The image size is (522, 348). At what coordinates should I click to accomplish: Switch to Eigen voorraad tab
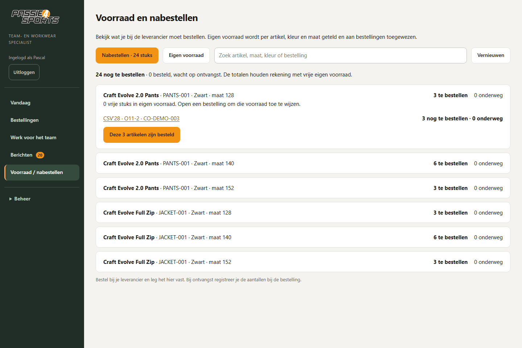pyautogui.click(x=186, y=55)
